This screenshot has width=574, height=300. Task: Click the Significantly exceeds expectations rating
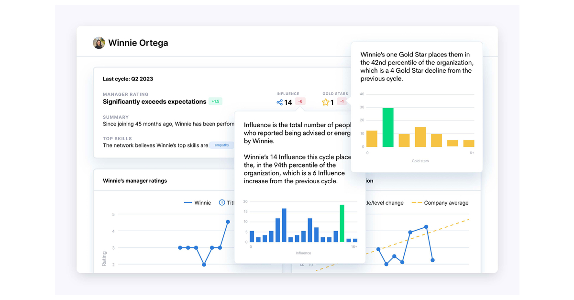154,101
